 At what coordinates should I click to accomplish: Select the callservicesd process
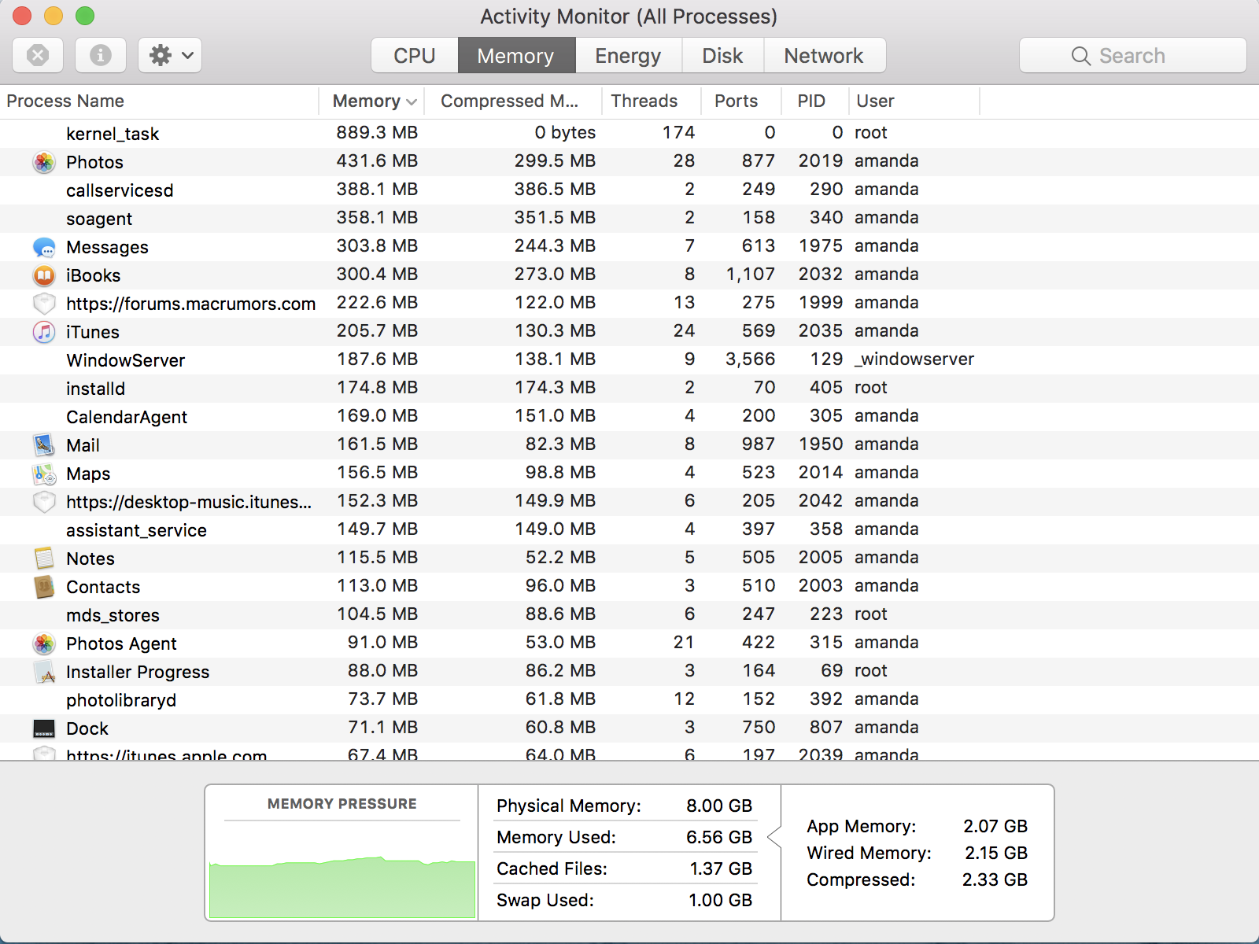coord(629,190)
